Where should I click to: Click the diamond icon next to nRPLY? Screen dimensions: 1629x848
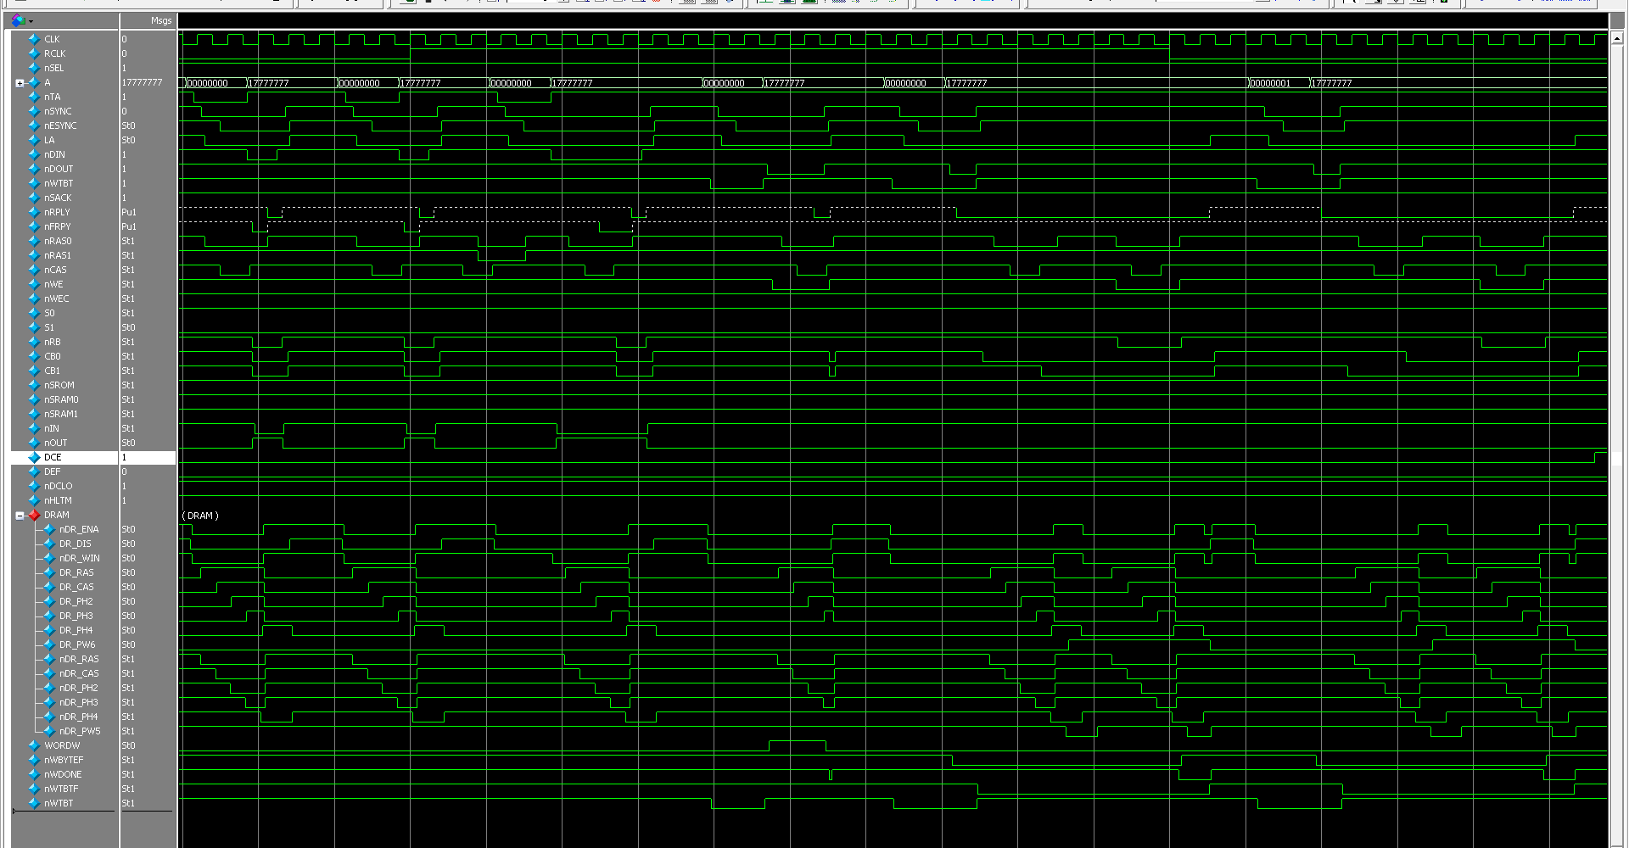point(34,212)
